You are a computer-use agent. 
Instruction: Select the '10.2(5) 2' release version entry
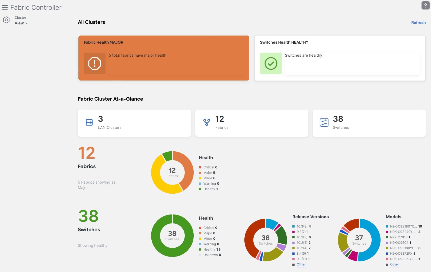[x=302, y=243]
